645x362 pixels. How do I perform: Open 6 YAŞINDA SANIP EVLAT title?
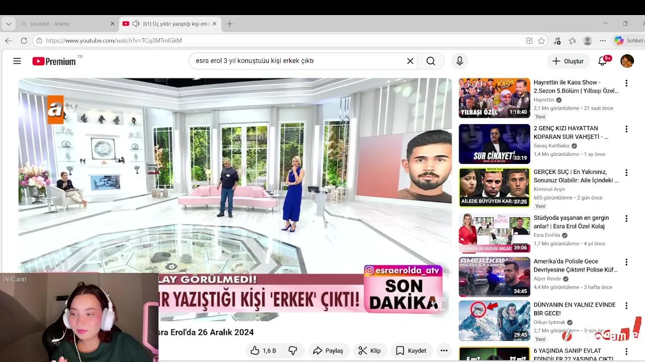(573, 354)
